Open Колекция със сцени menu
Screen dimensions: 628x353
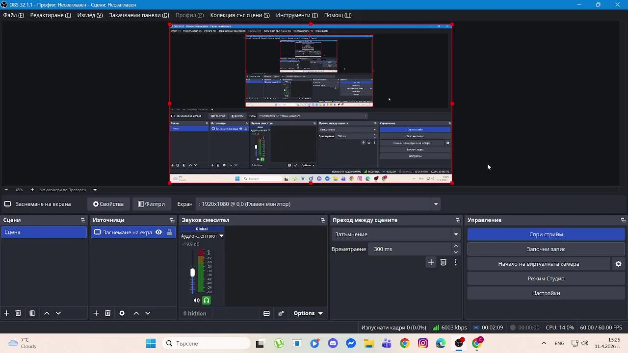pos(240,15)
